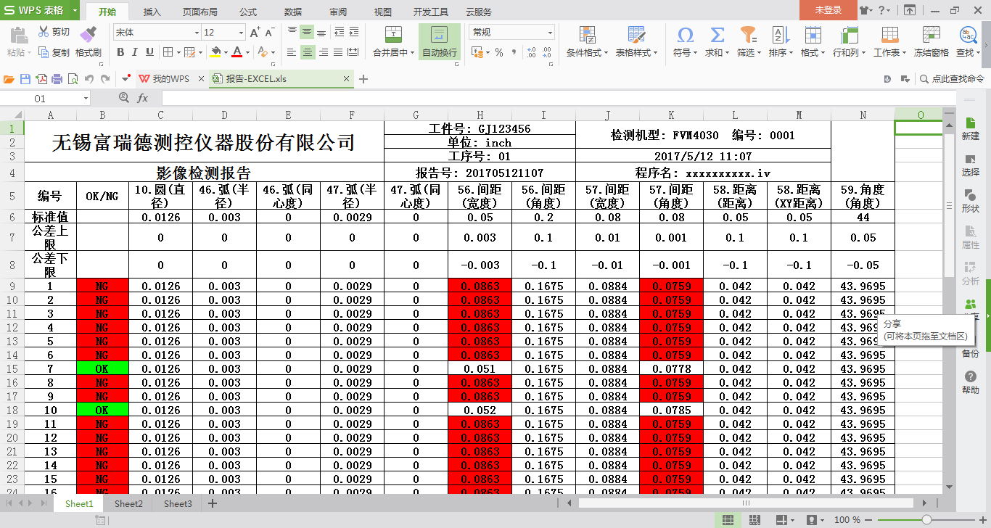Open the Share (分享) sidebar icon

[x=970, y=305]
